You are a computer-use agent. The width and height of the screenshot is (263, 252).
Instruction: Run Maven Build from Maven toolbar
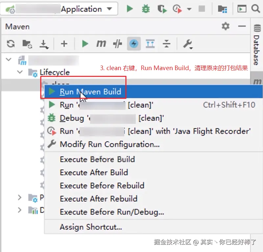(x=85, y=44)
